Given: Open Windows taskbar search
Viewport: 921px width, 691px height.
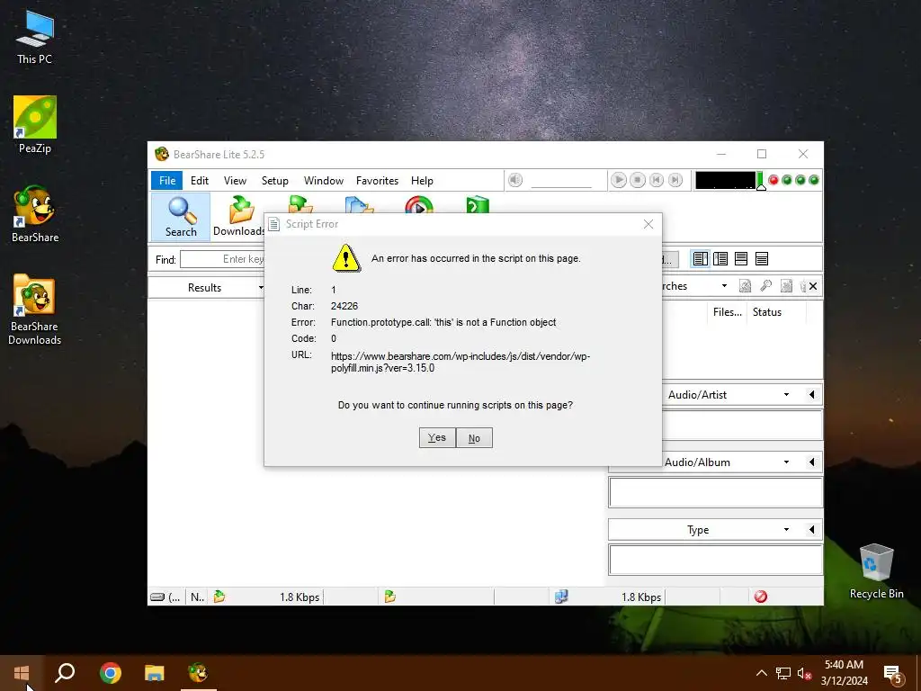Looking at the screenshot, I should (x=65, y=673).
